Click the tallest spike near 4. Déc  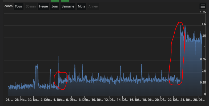pyautogui.click(x=59, y=57)
